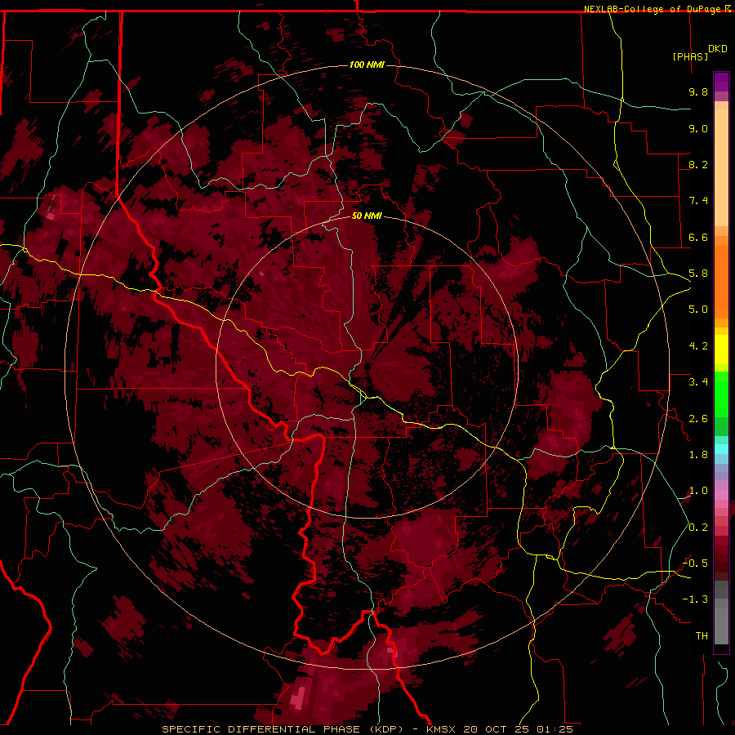
Task: Click the -1.3 legend value
Action: pos(695,599)
